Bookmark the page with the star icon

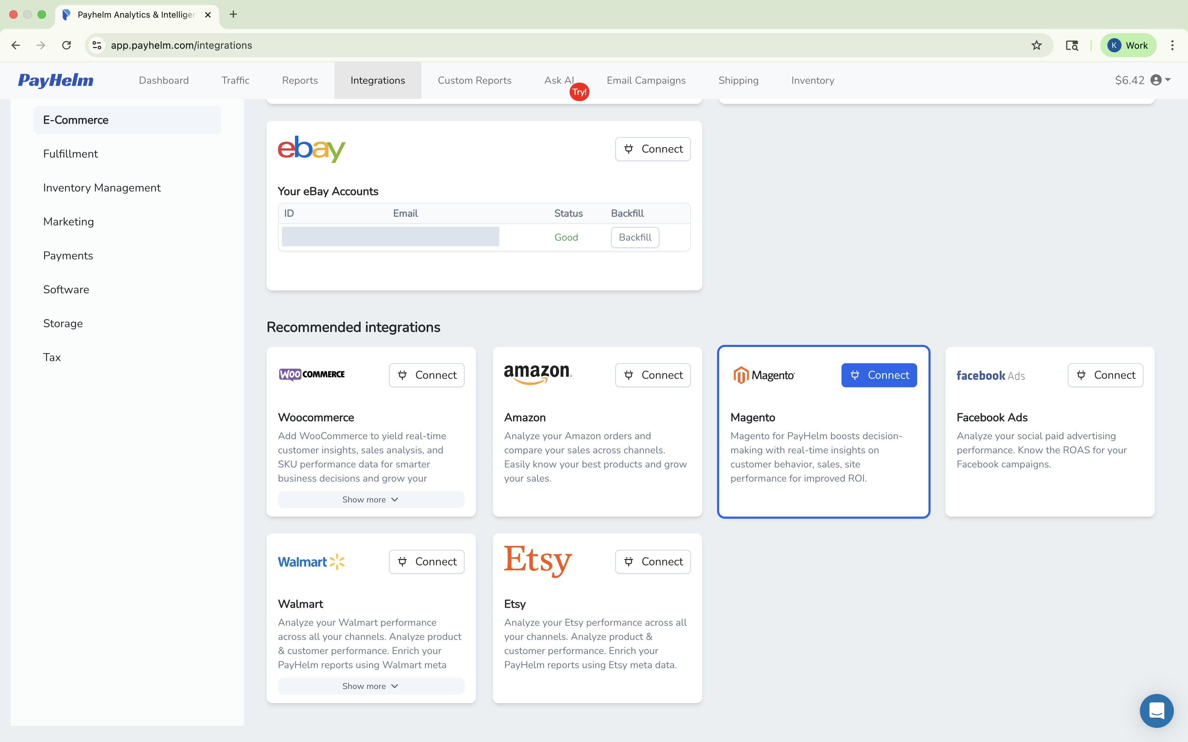[1036, 45]
